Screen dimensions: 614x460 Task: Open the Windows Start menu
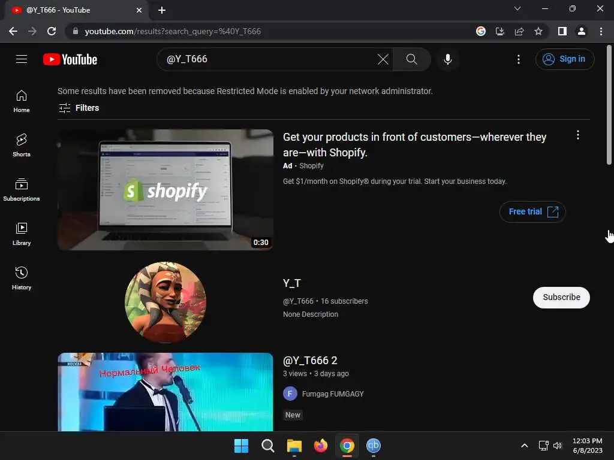pos(241,446)
